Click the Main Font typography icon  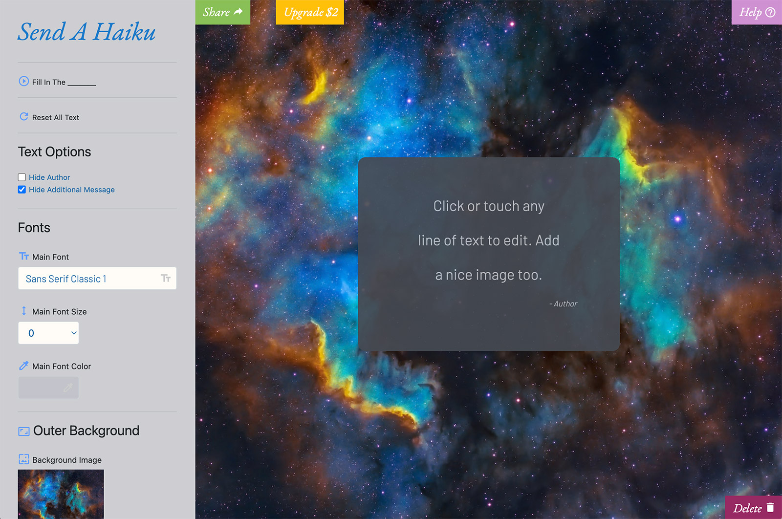[x=23, y=257]
